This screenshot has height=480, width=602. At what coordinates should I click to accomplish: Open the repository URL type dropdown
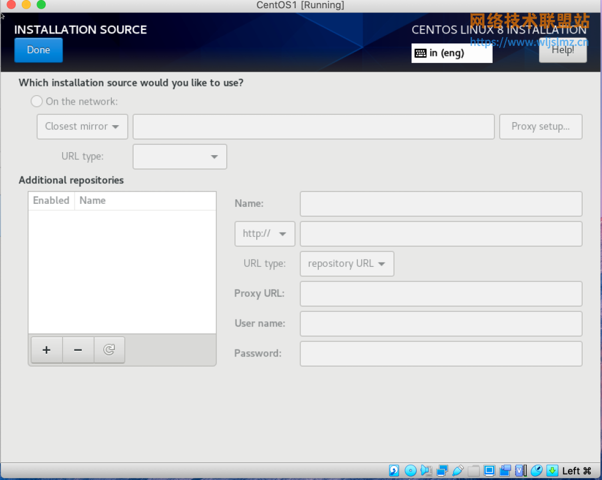coord(346,263)
